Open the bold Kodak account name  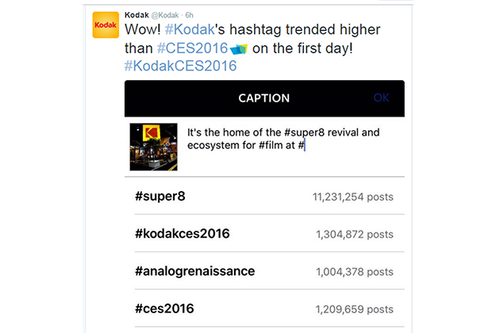(x=137, y=15)
